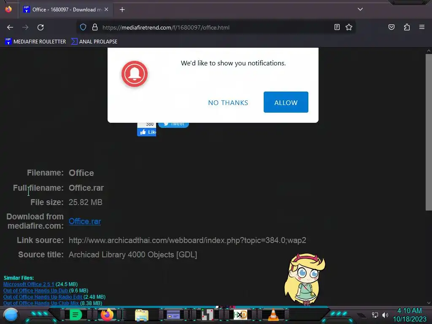
Task: Open VLC media player on taskbar
Action: point(273,315)
